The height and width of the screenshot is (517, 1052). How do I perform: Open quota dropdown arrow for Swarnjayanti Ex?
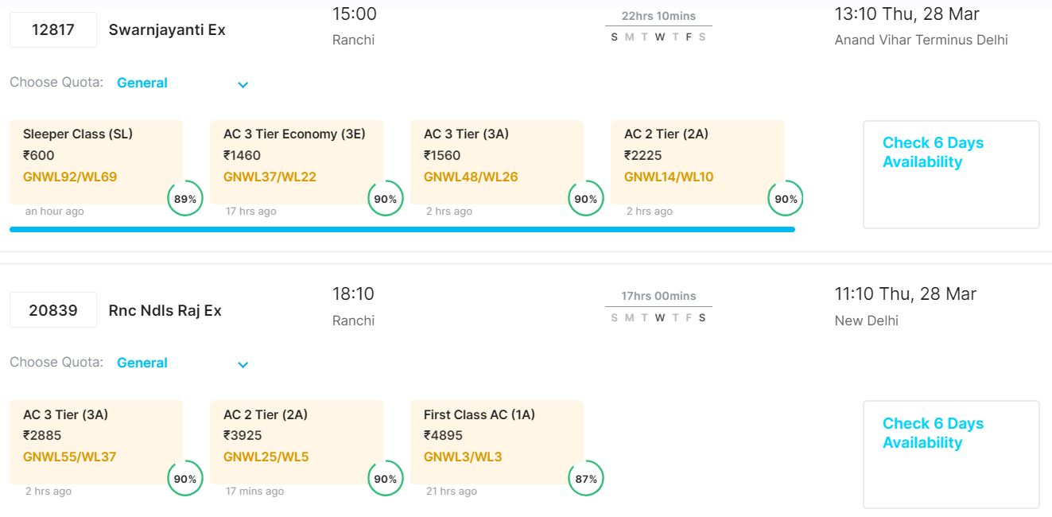point(243,84)
